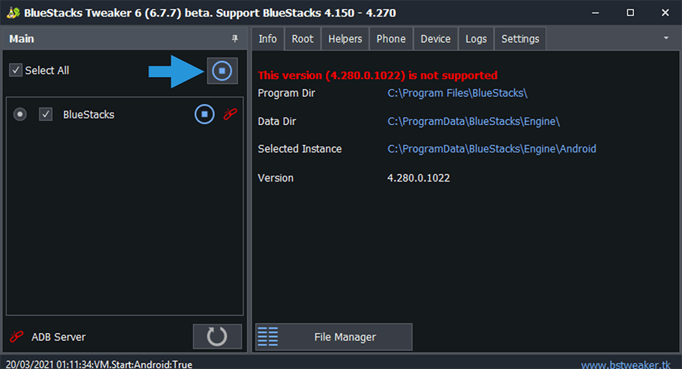Toggle the Select All checkbox
This screenshot has height=369, width=682.
pyautogui.click(x=16, y=70)
